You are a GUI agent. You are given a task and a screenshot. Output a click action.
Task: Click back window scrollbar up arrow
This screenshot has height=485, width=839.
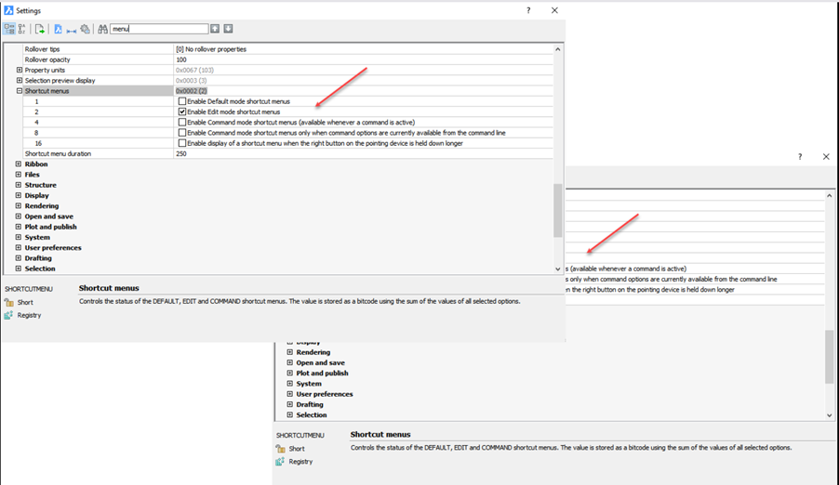(x=830, y=196)
